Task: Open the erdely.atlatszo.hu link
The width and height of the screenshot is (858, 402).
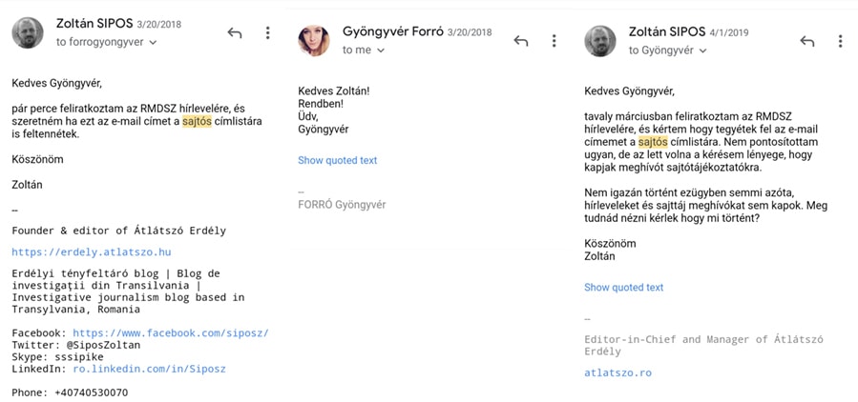Action: [92, 251]
